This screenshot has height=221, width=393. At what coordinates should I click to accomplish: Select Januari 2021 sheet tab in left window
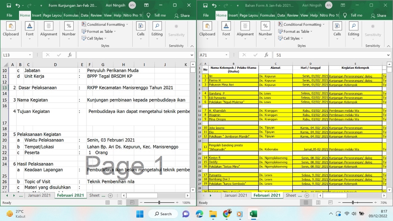39,195
